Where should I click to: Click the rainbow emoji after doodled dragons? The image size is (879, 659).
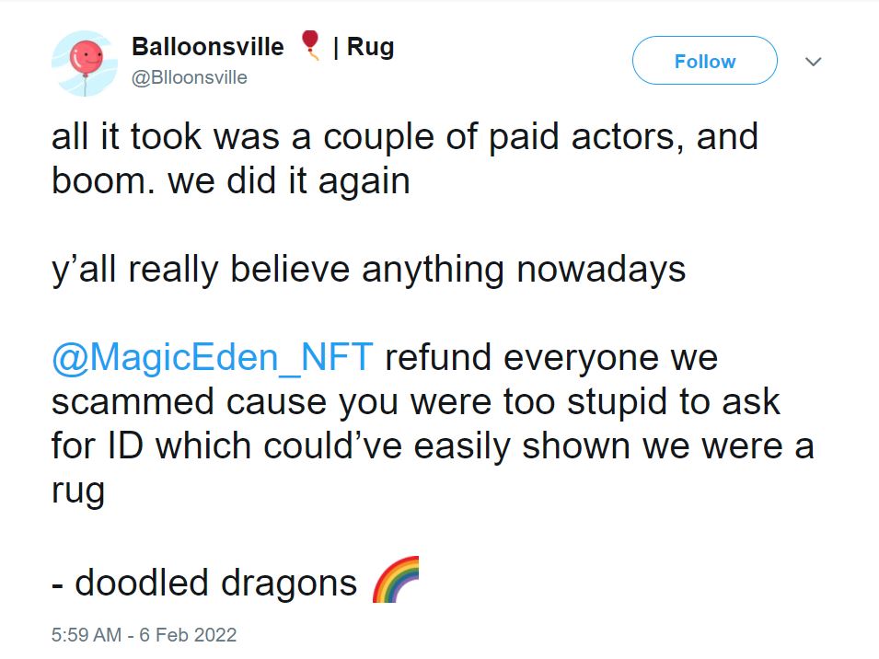(x=397, y=580)
